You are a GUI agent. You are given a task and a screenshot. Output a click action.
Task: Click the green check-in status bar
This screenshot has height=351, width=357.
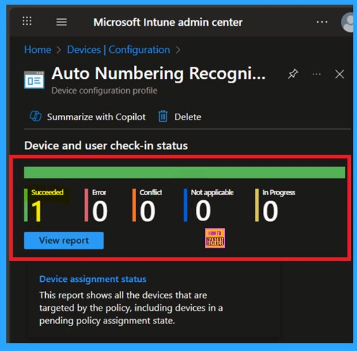[x=185, y=172]
